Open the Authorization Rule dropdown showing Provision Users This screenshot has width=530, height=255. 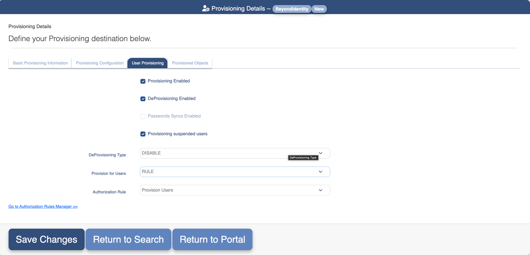tap(235, 190)
